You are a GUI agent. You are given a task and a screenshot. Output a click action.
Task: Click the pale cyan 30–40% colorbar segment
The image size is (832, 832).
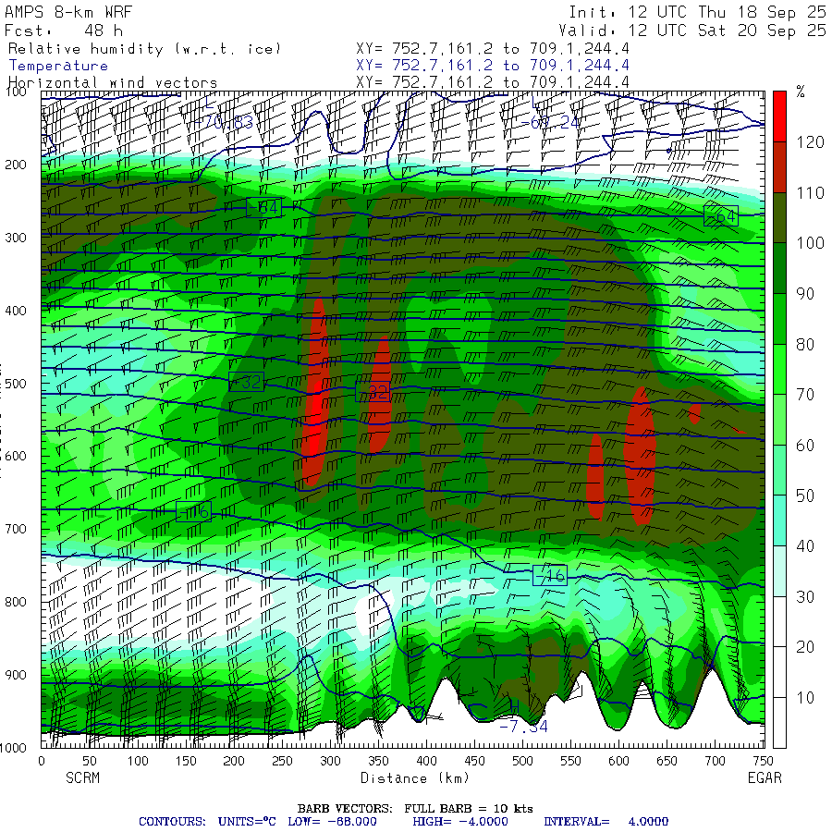coord(779,571)
